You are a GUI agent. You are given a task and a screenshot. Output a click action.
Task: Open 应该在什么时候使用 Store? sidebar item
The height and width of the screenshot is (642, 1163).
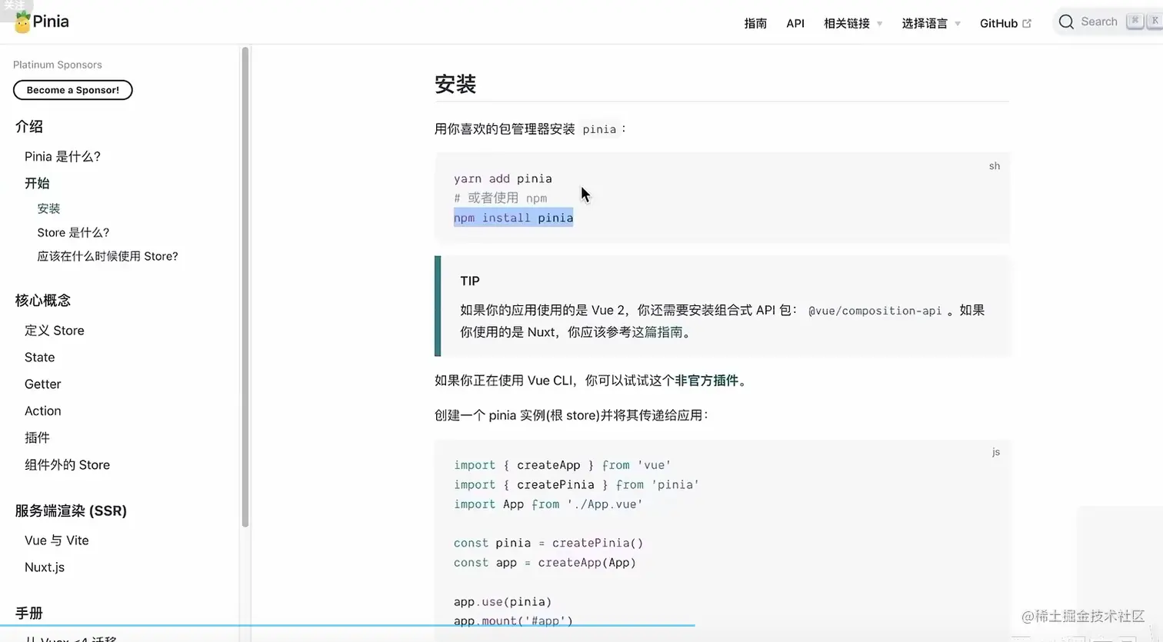[x=108, y=256]
